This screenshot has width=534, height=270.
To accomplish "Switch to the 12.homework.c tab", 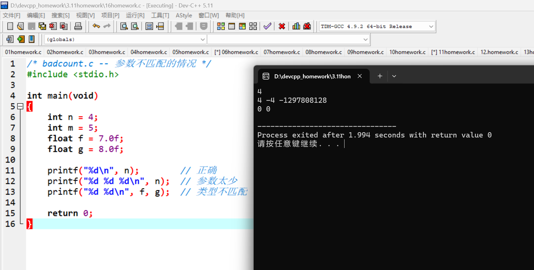I will [499, 52].
